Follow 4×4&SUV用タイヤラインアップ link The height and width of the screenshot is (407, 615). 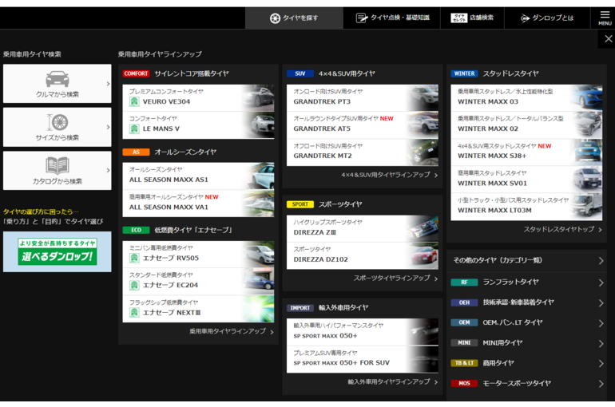click(x=389, y=175)
